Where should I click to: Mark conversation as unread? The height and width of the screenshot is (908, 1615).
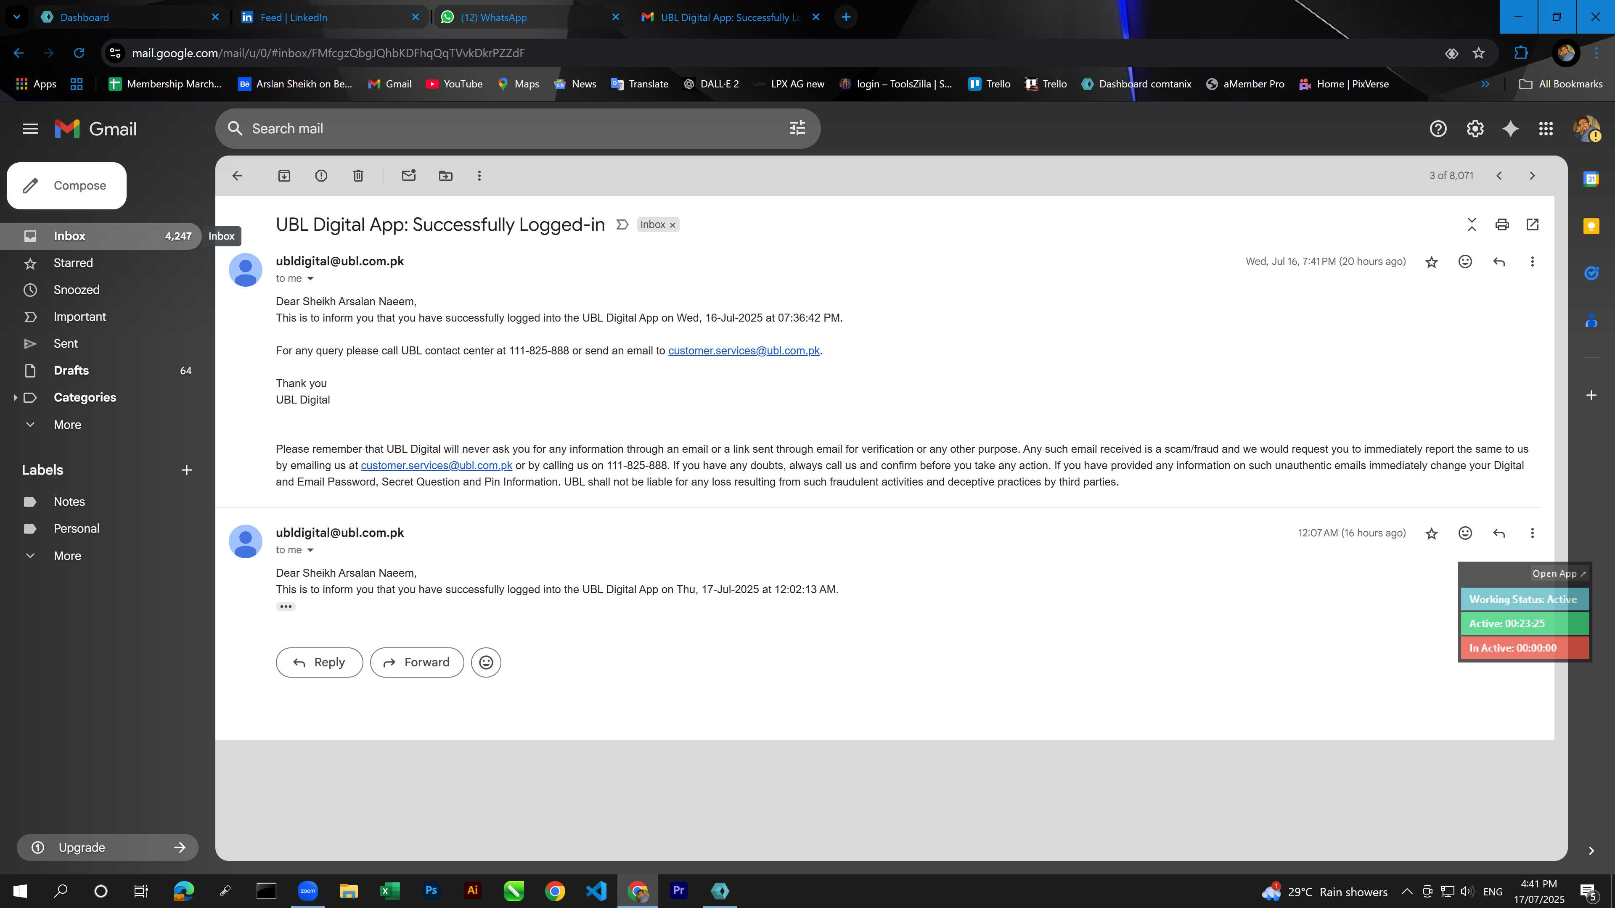409,176
